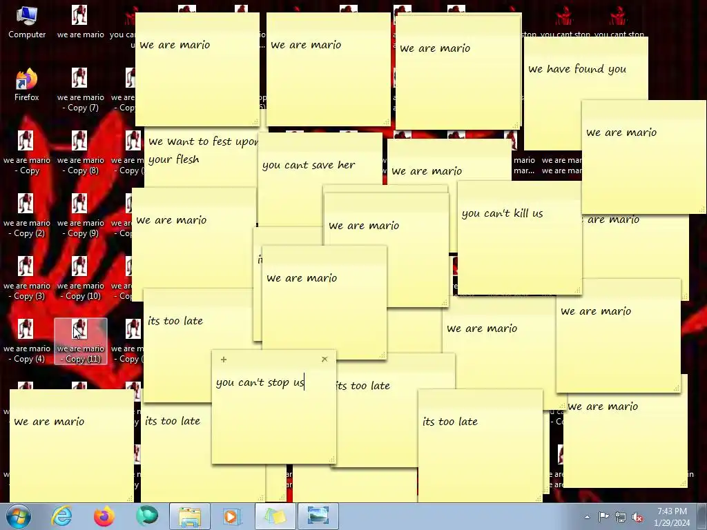Open the clock showing 7:43 PM
The height and width of the screenshot is (530, 707).
pos(672,517)
